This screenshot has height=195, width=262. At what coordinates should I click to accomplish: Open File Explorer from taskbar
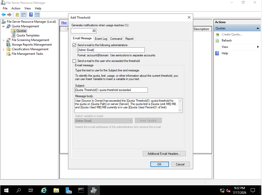point(56,190)
